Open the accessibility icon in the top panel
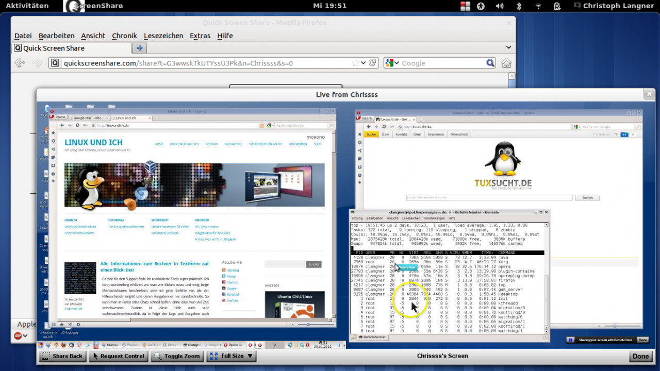Screen dimensions: 660x371 point(481,6)
